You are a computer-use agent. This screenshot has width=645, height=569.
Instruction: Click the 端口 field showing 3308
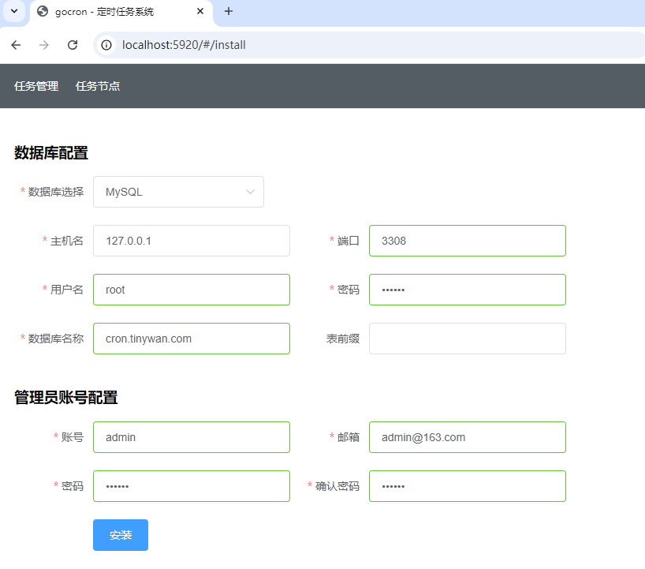coord(468,241)
